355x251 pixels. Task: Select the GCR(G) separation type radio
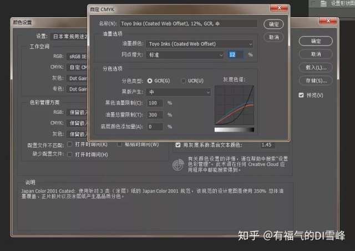[x=150, y=81]
